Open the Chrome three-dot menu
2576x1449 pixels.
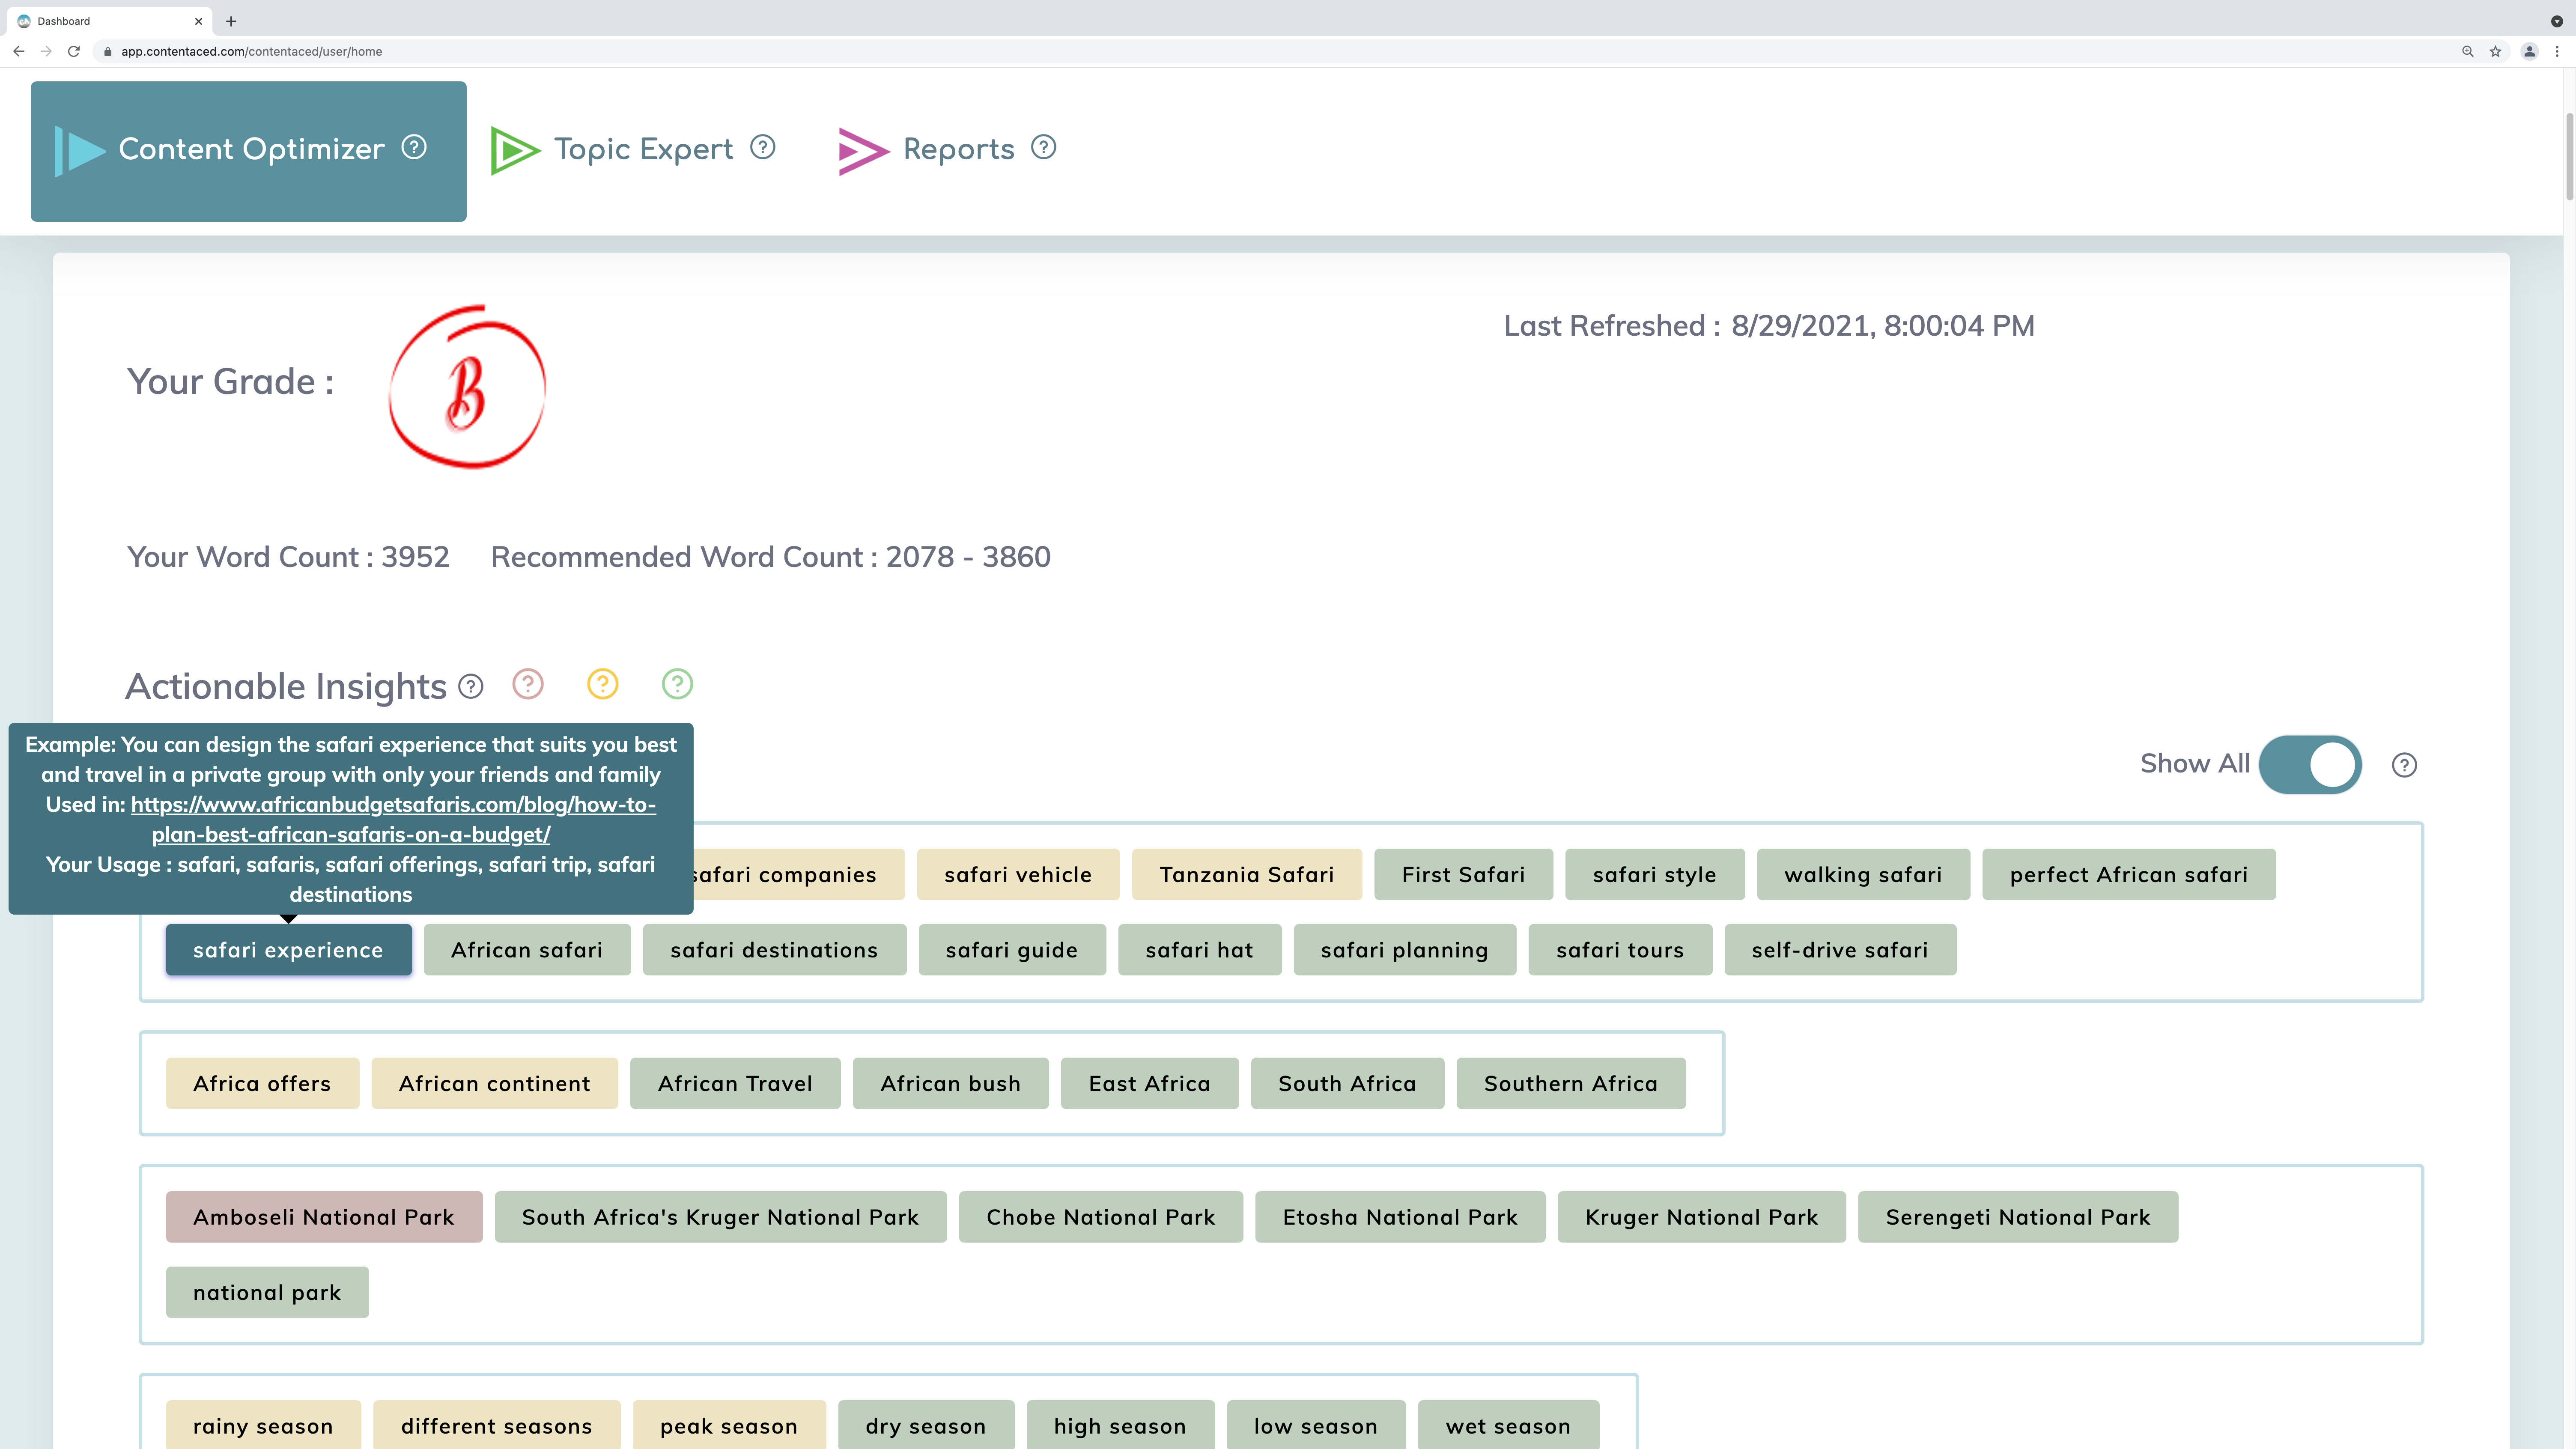tap(2557, 51)
